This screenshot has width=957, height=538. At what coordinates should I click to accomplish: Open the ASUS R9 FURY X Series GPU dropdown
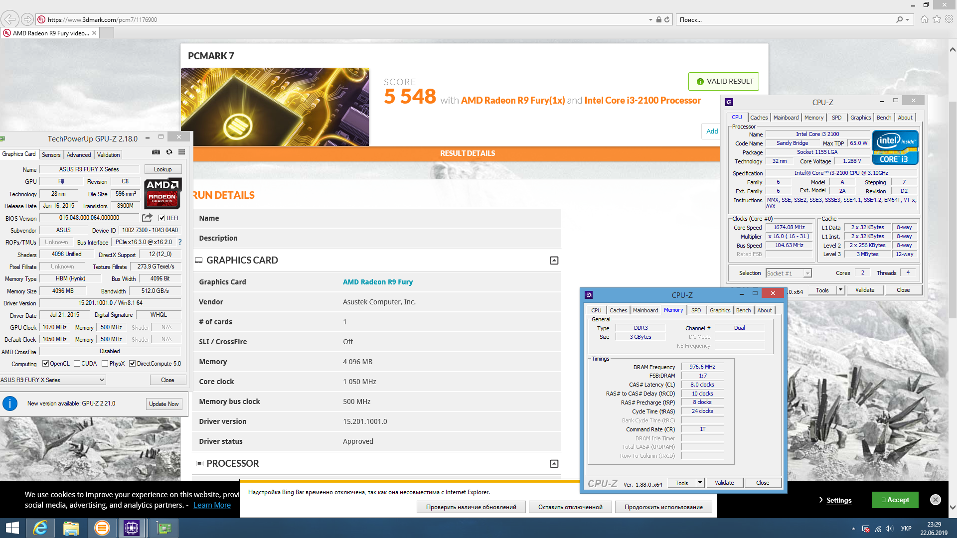coord(52,380)
